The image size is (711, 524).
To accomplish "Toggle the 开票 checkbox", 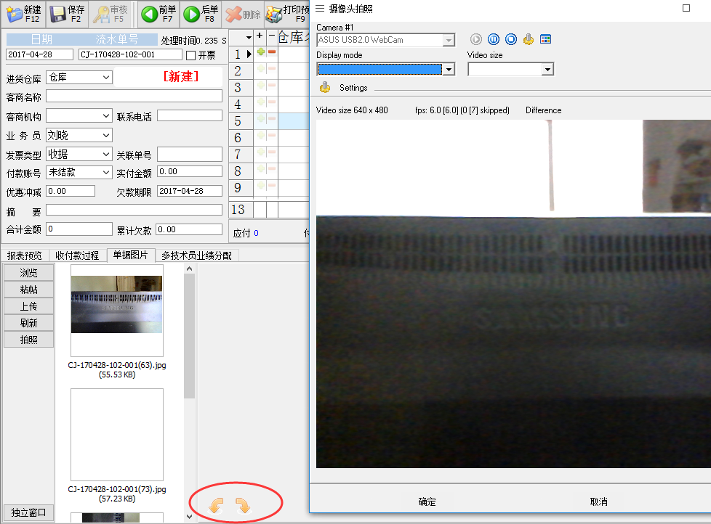I will tap(191, 55).
